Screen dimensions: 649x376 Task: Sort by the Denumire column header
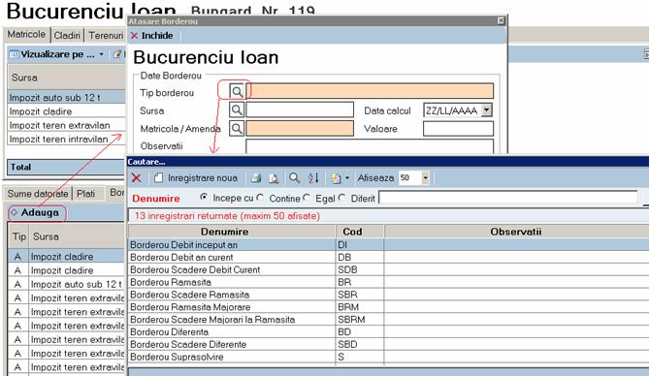click(232, 232)
